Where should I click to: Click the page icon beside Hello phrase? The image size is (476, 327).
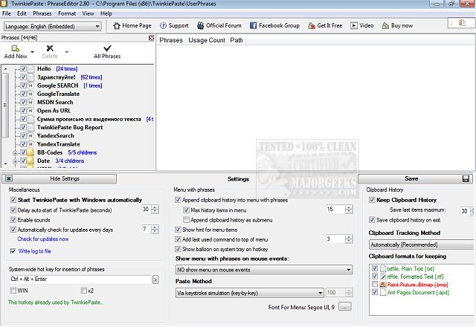(x=31, y=69)
